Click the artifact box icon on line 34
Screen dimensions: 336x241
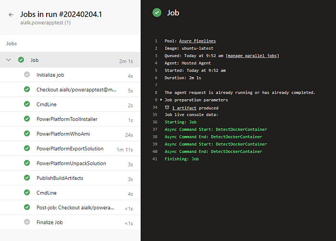pos(167,107)
